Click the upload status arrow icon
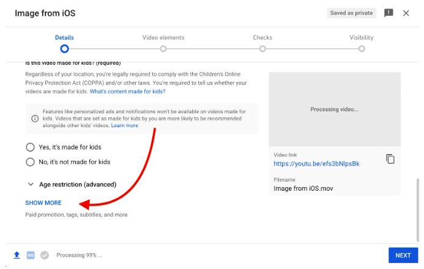 click(x=17, y=255)
